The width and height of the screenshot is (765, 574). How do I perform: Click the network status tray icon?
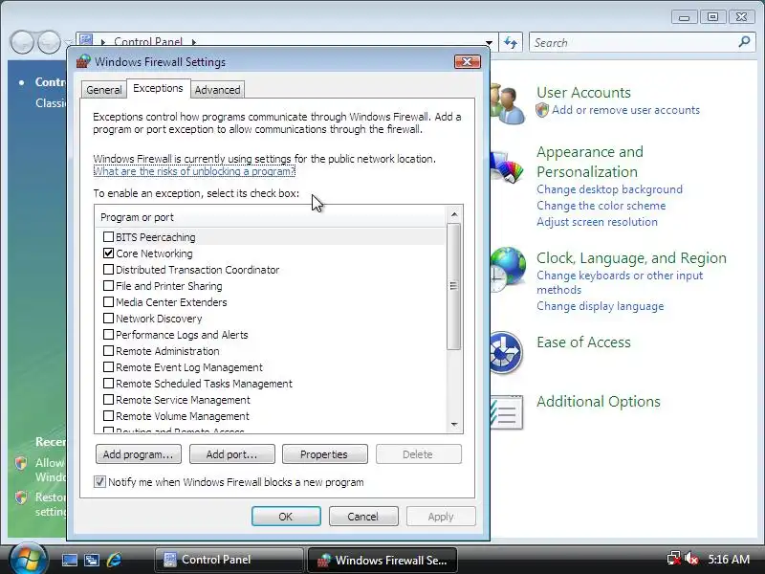(x=674, y=559)
